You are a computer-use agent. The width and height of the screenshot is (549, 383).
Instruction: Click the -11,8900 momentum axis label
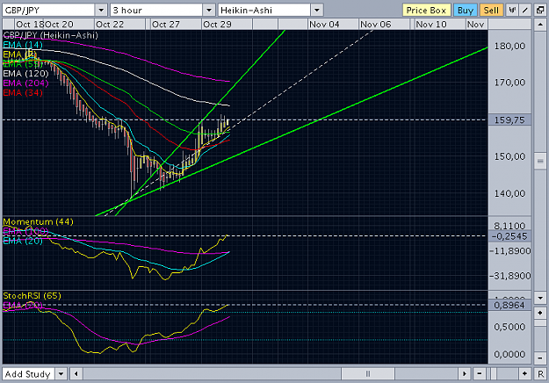tap(509, 250)
